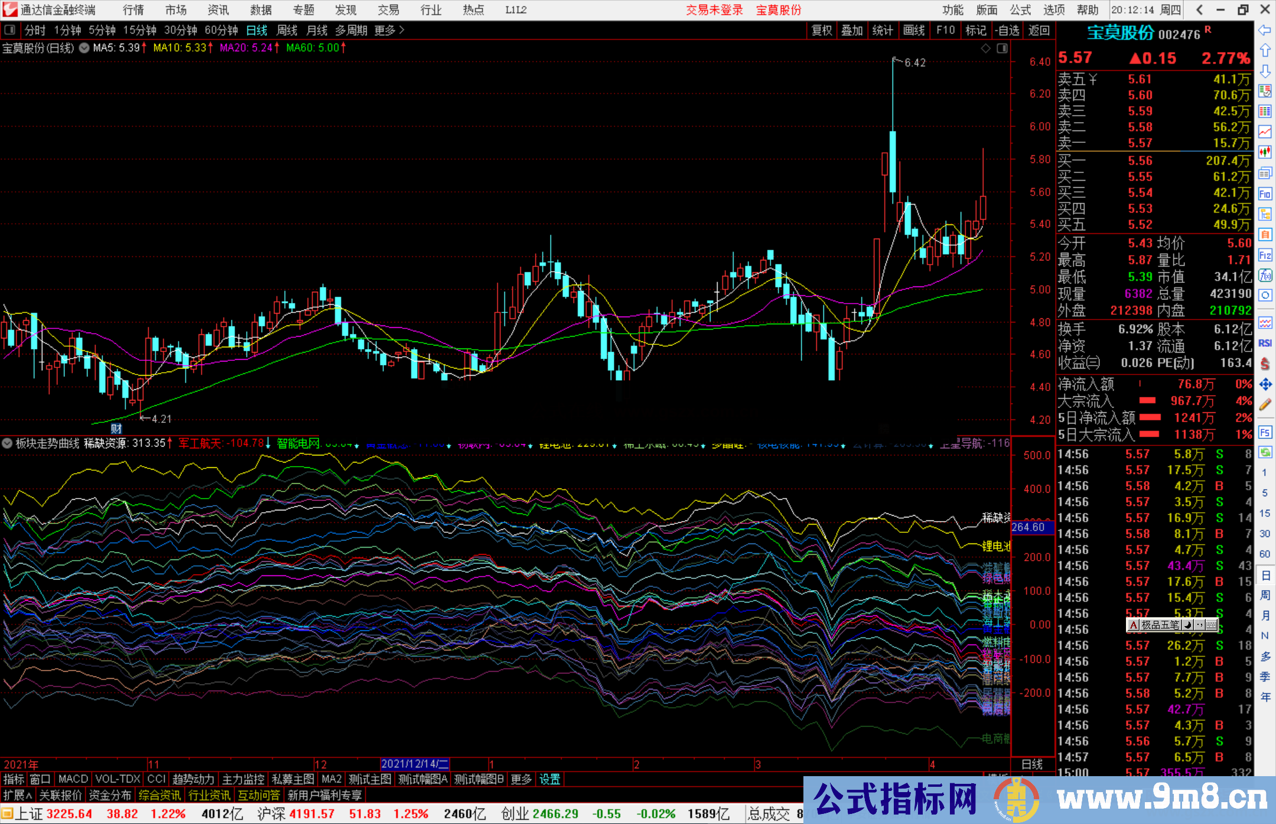This screenshot has height=824, width=1276.
Task: Select the 日 daily period in the sidebar
Action: pyautogui.click(x=1265, y=575)
